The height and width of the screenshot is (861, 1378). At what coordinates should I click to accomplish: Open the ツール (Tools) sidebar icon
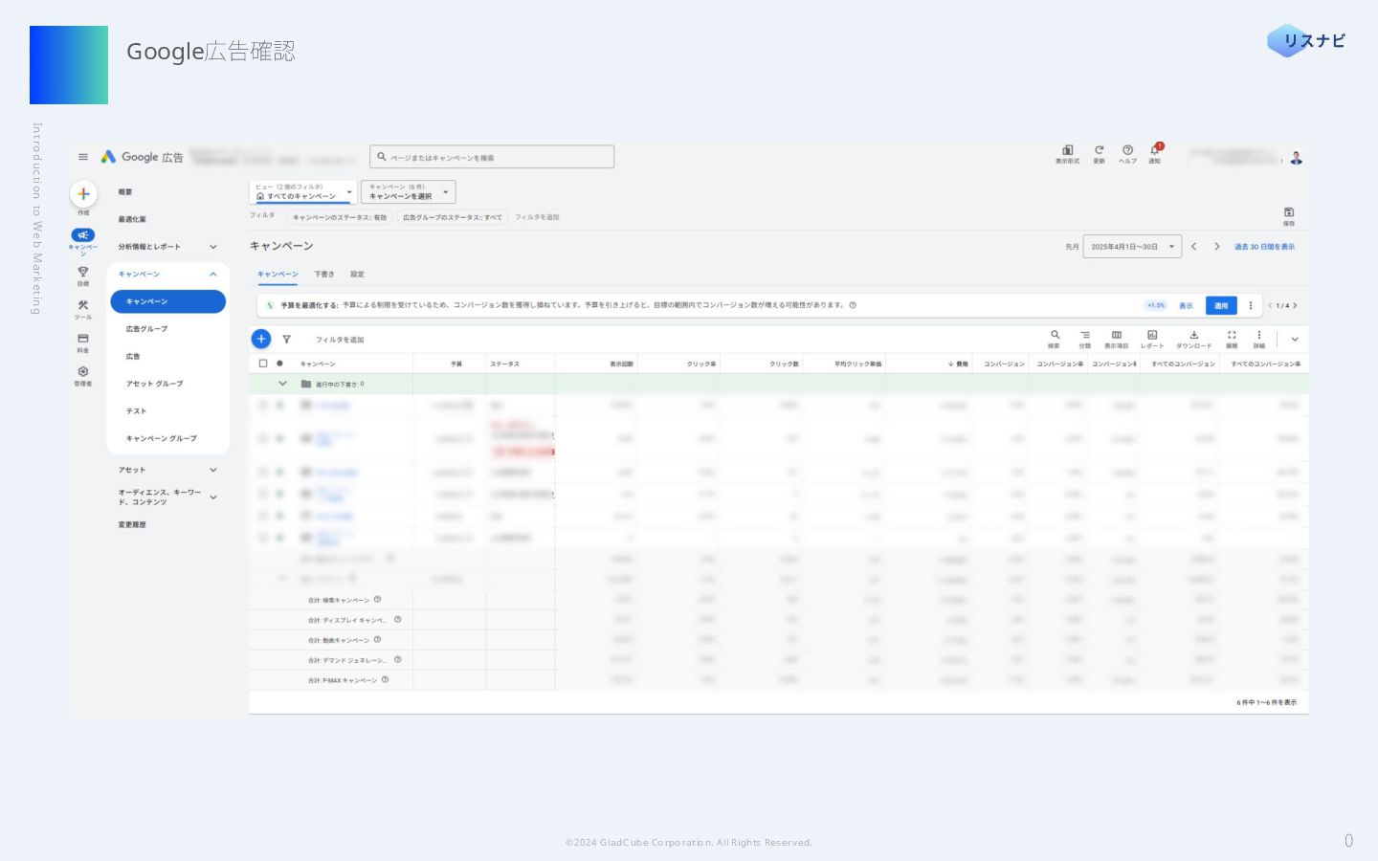coord(83,307)
